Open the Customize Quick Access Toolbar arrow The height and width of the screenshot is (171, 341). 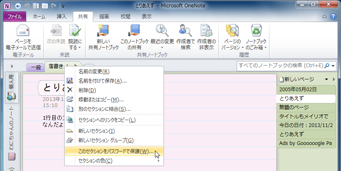tap(63, 6)
